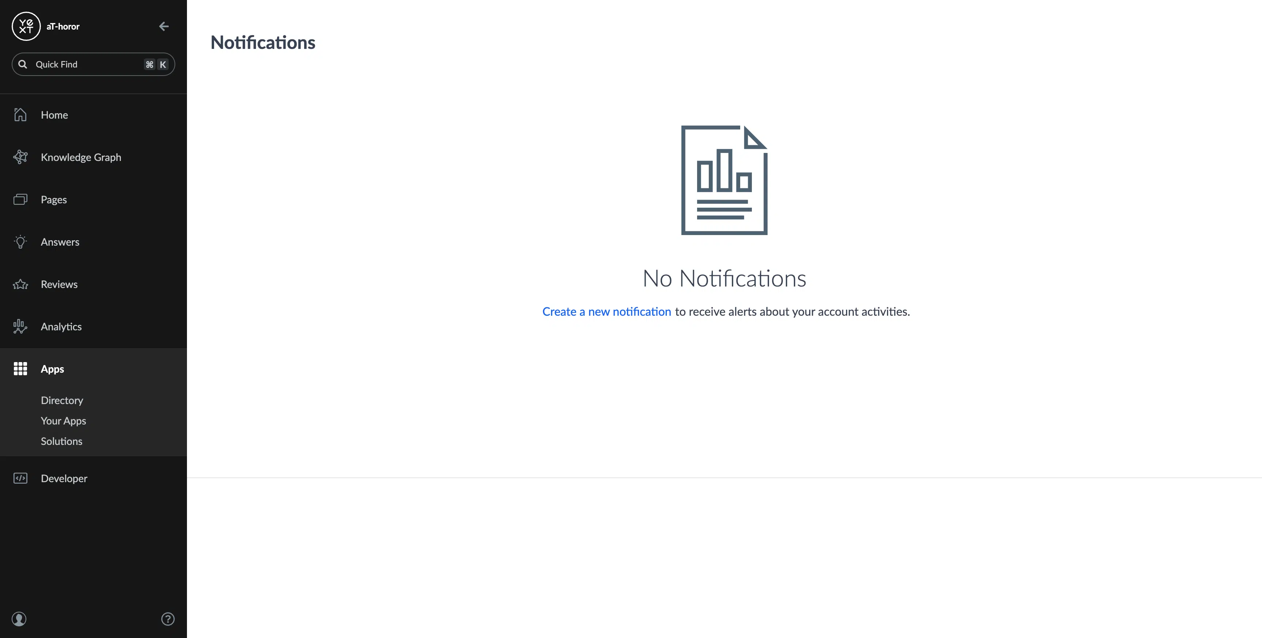Expand the Analytics menu label
Viewport: 1262px width, 638px height.
61,327
